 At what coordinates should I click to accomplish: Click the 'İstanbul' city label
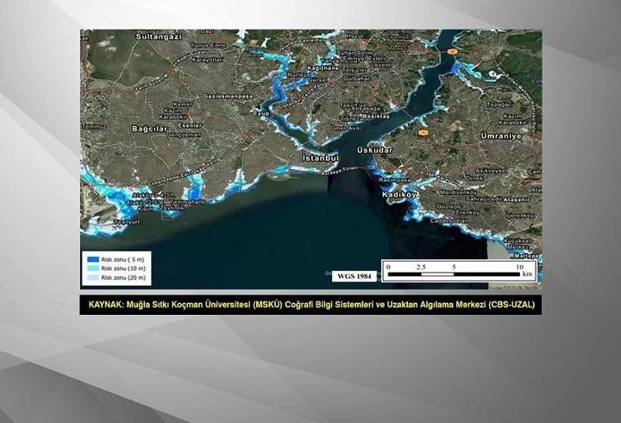coord(320,158)
